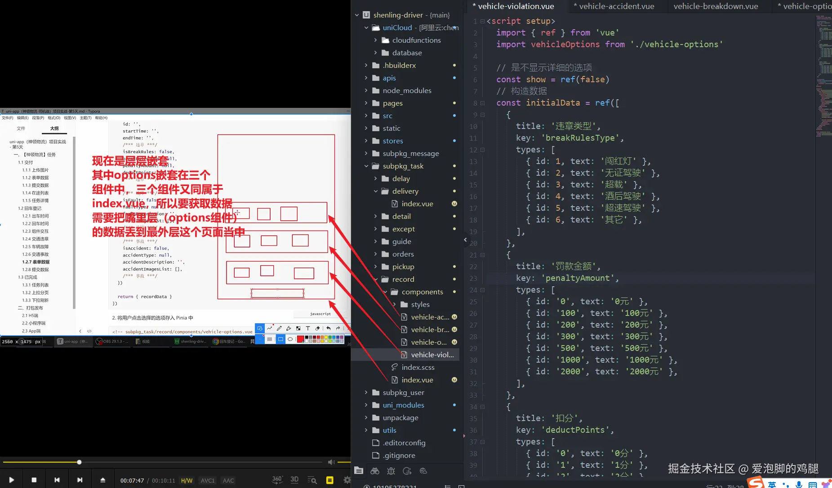This screenshot has width=832, height=488.
Task: Collapse the components folder
Action: tap(385, 292)
